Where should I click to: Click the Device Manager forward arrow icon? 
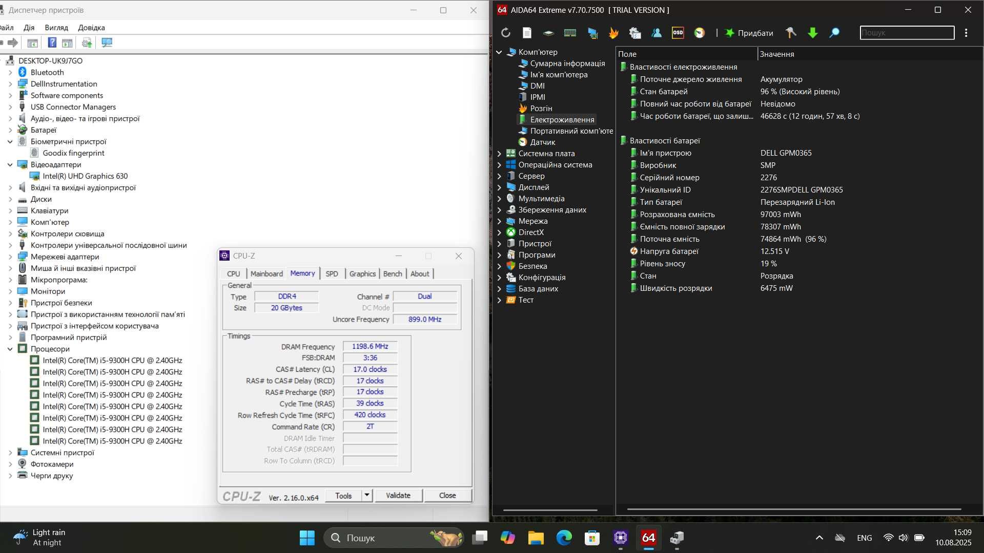pos(13,42)
